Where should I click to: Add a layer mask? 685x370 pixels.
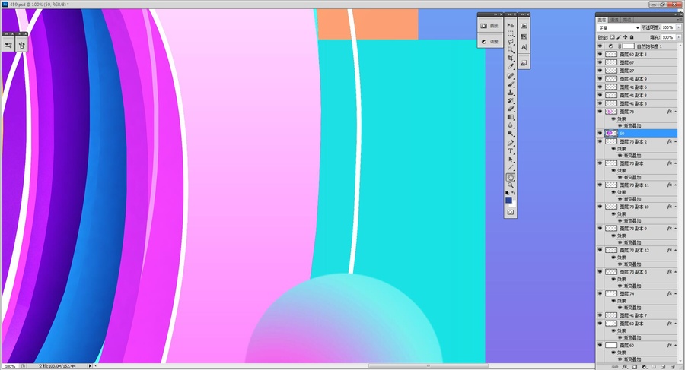tap(634, 367)
